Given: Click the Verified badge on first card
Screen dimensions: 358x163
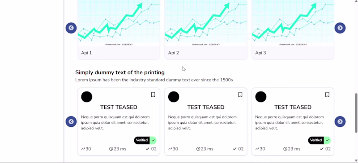Looking at the screenshot, I should pos(145,140).
